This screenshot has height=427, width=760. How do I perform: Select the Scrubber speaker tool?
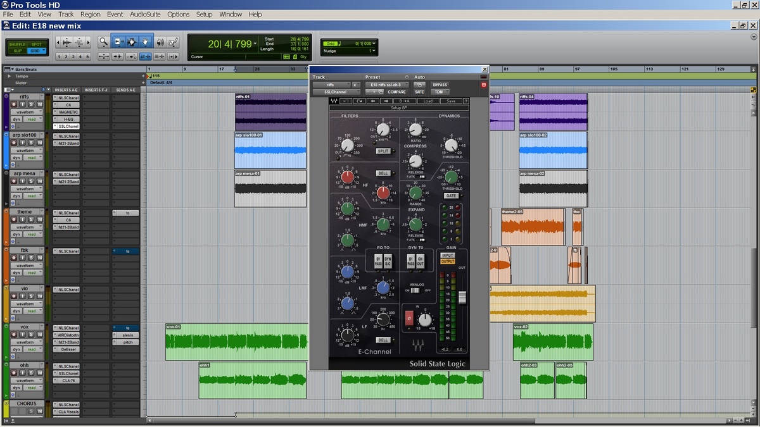[x=160, y=42]
